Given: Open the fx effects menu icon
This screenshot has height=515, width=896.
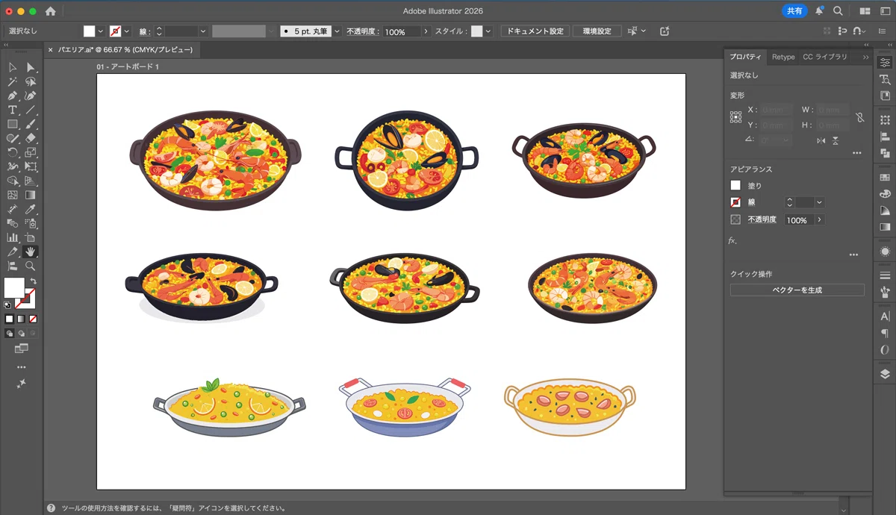Looking at the screenshot, I should pos(732,240).
